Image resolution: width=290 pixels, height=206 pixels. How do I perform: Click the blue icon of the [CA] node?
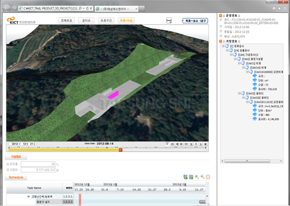[231, 50]
